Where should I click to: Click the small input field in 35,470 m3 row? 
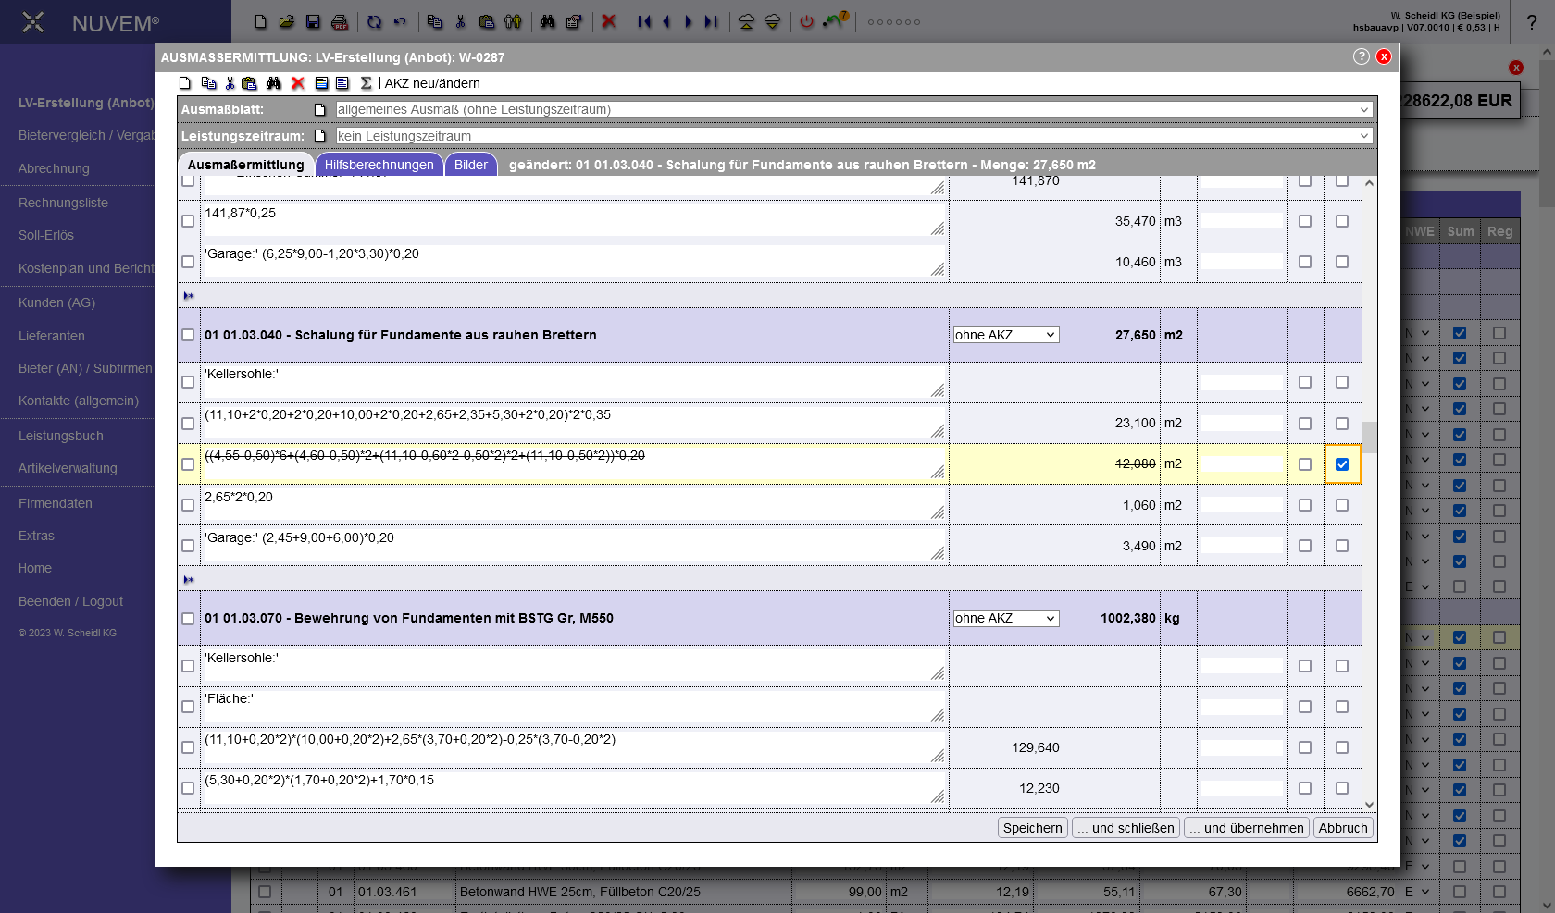(1242, 221)
